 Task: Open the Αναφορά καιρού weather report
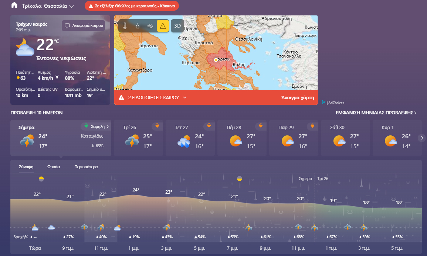point(83,26)
